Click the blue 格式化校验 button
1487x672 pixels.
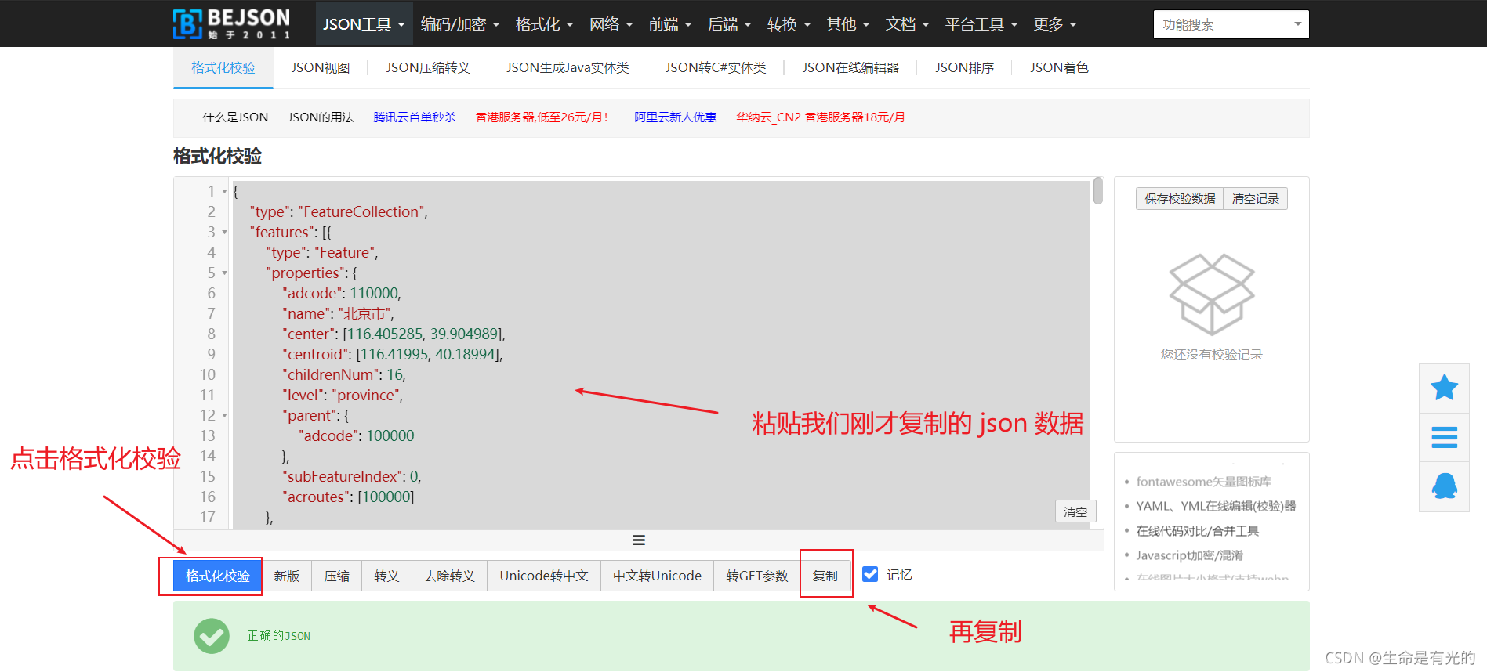[x=217, y=576]
